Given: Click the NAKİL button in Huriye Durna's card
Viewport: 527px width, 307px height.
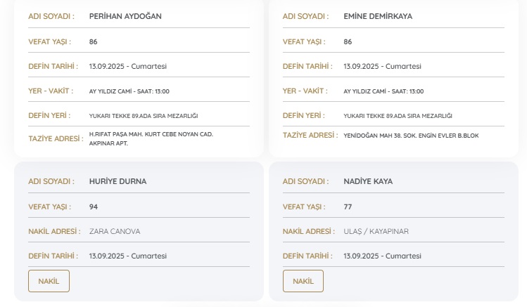Looking at the screenshot, I should [49, 281].
